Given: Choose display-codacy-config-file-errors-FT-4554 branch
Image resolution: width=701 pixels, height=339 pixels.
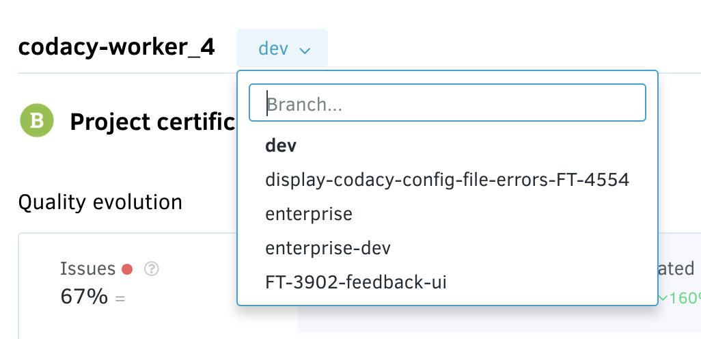Looking at the screenshot, I should (x=447, y=180).
